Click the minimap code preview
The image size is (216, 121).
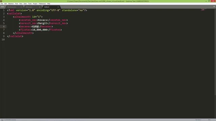(x=203, y=10)
